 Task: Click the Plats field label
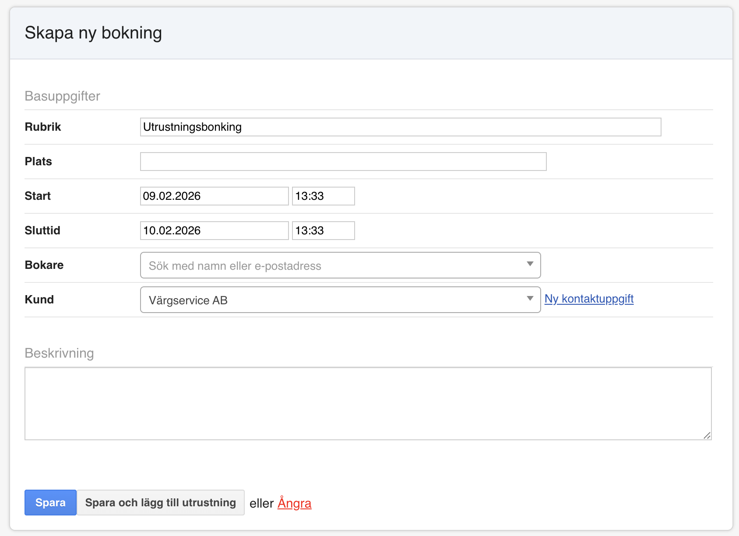coord(39,162)
